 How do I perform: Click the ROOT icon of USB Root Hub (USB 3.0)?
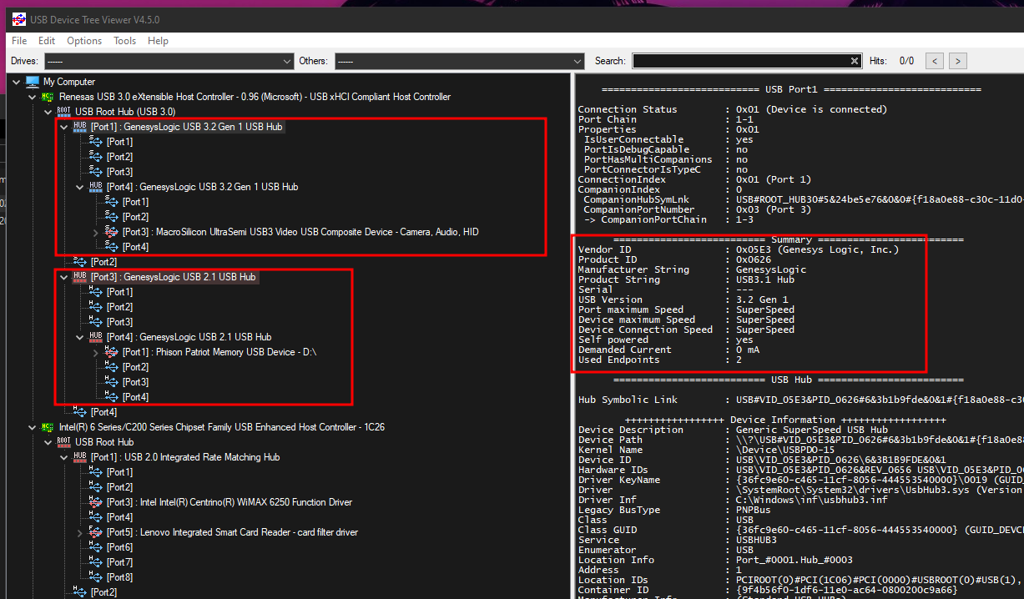click(x=64, y=112)
